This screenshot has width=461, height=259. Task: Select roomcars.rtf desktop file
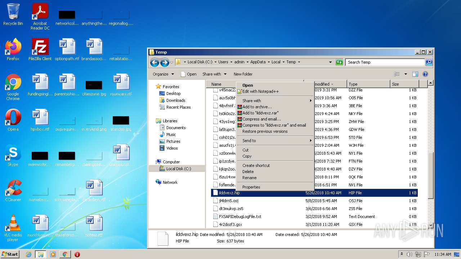pyautogui.click(x=121, y=85)
